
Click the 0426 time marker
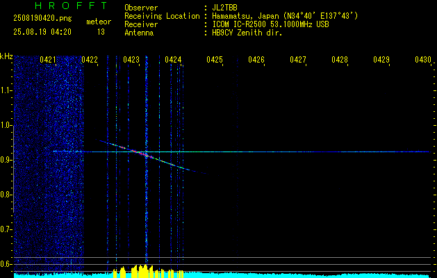coord(256,60)
